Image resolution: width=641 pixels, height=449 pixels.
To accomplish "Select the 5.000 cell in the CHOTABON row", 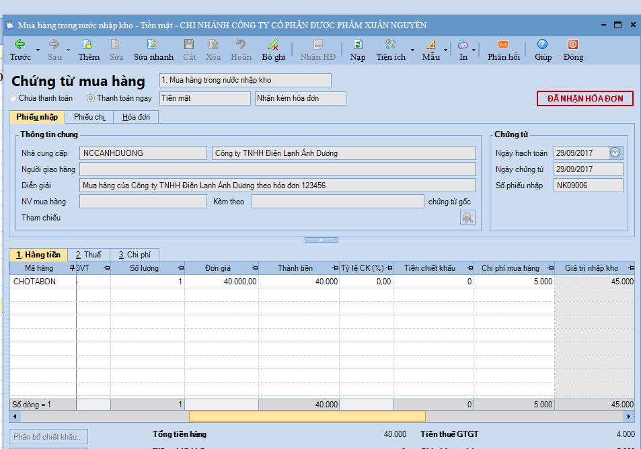I will click(x=515, y=282).
